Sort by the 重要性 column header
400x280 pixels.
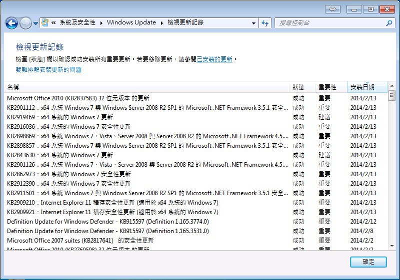tap(331, 87)
